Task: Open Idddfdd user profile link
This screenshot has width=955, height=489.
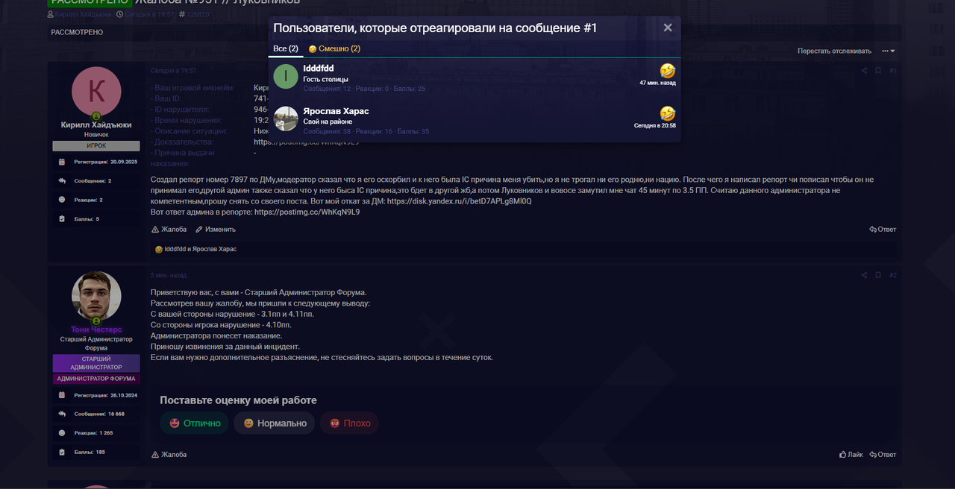Action: click(318, 68)
